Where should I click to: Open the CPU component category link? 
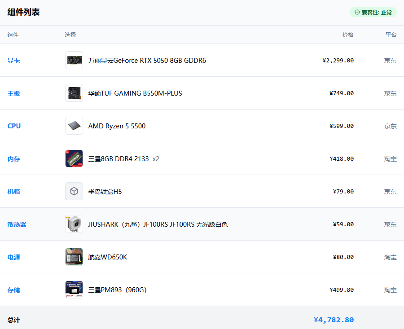coord(14,126)
